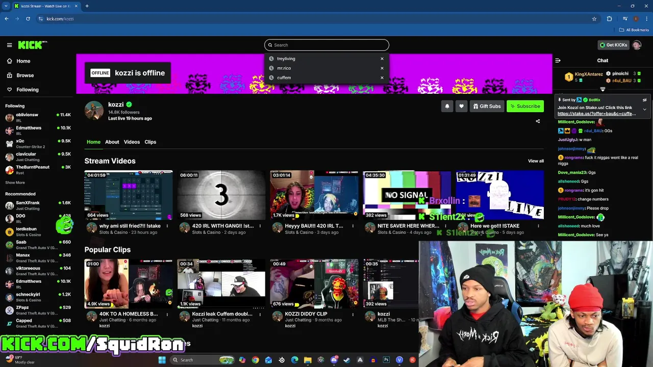Open a new browser tab
This screenshot has height=367, width=653.
(x=87, y=6)
